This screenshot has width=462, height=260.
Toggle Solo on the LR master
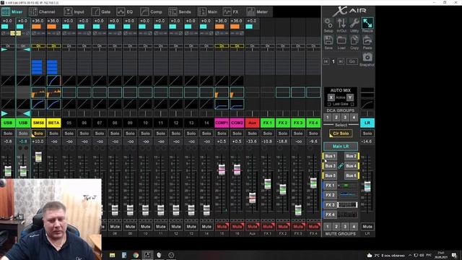point(367,134)
